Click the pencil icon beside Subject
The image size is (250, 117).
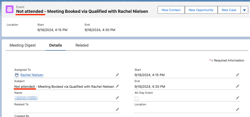[118, 86]
